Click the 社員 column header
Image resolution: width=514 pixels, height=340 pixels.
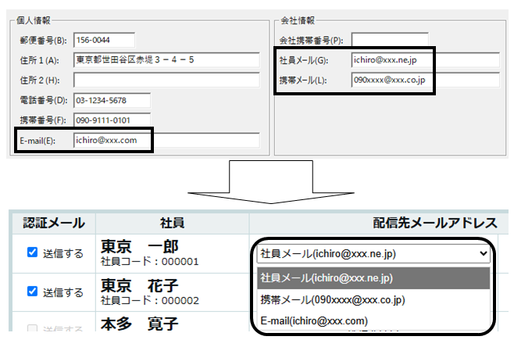[x=172, y=223]
